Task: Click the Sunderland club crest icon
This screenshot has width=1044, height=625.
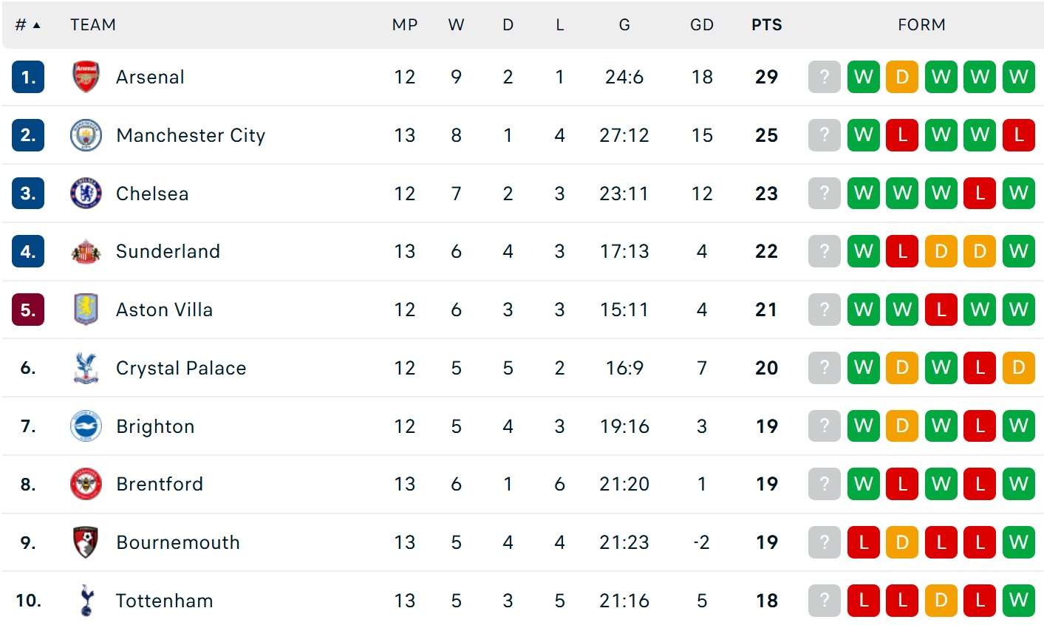Action: tap(86, 252)
